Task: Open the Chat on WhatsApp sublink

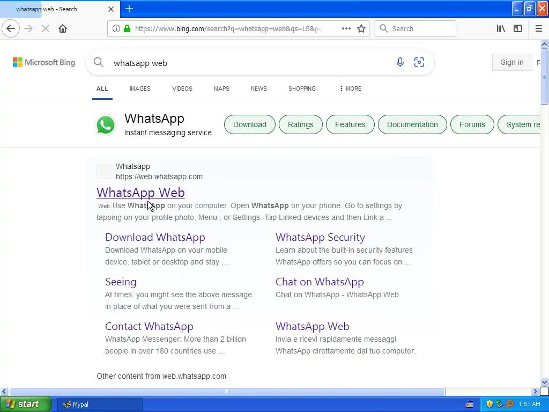Action: [320, 282]
